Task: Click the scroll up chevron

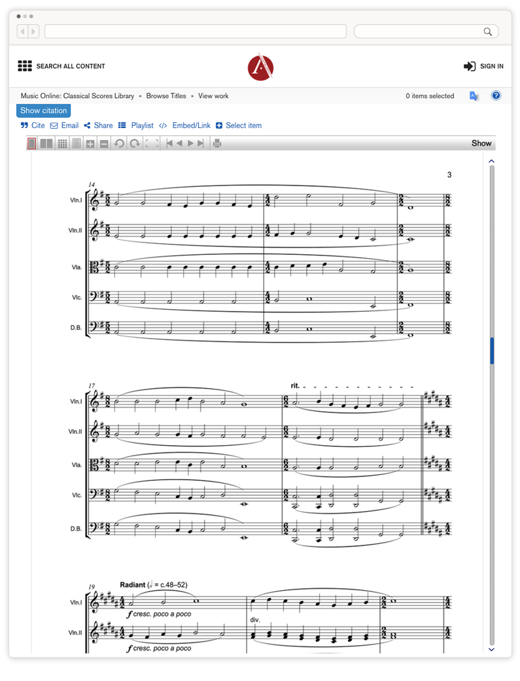Action: pos(492,161)
